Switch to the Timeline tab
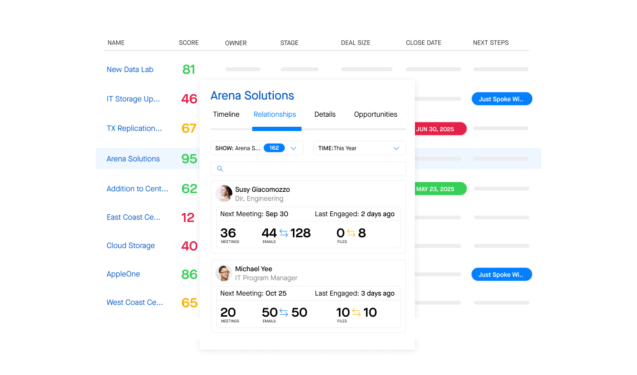 (x=226, y=114)
